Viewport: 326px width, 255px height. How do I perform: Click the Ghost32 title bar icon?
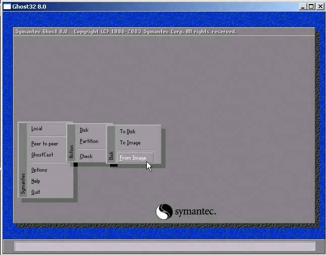[7, 7]
